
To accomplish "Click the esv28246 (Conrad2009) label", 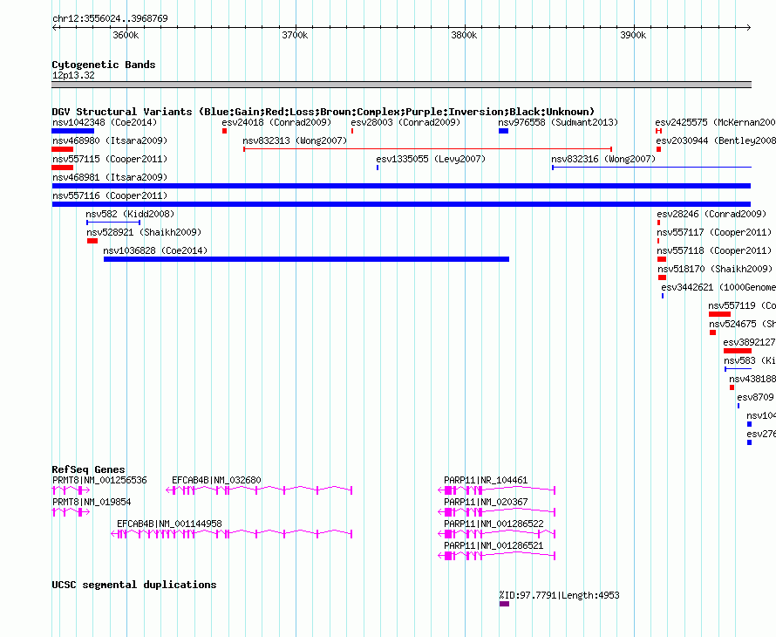I will (x=711, y=214).
